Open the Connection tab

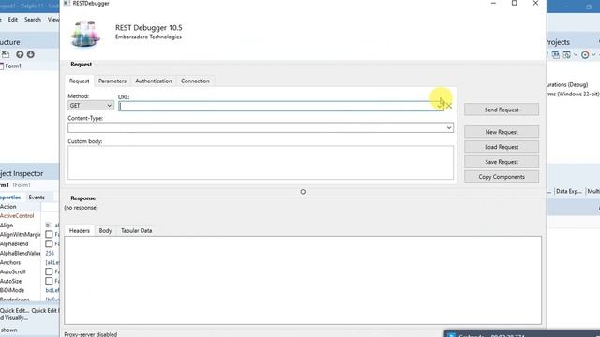tap(195, 81)
